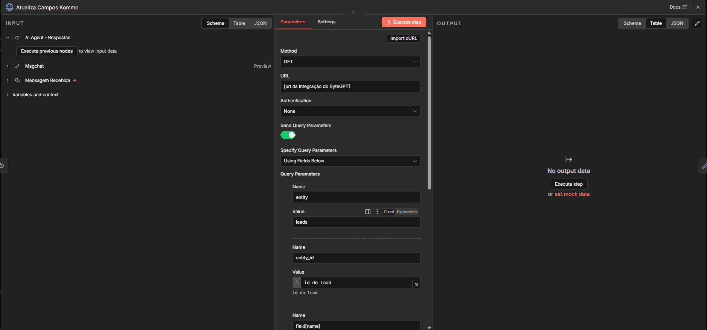707x330 pixels.
Task: Select the JSON tab in Output panel
Action: 677,23
